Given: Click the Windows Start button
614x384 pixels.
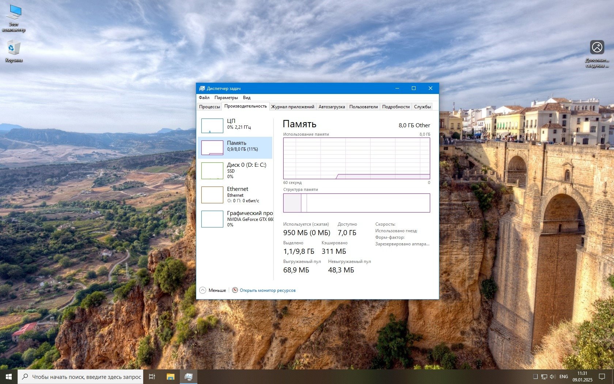Looking at the screenshot, I should point(9,377).
